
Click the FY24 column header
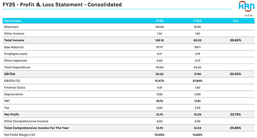(x=197, y=21)
